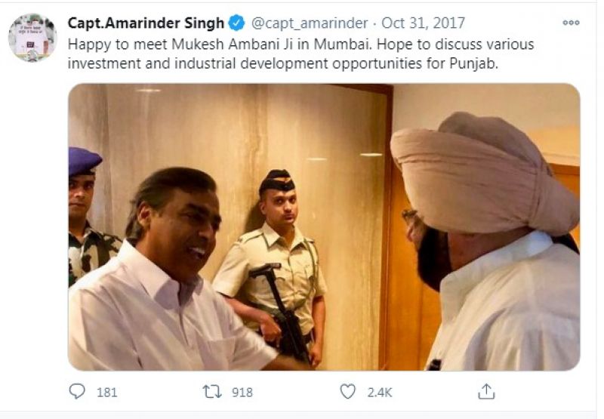Retweet this post using the arrows icon

pos(211,391)
